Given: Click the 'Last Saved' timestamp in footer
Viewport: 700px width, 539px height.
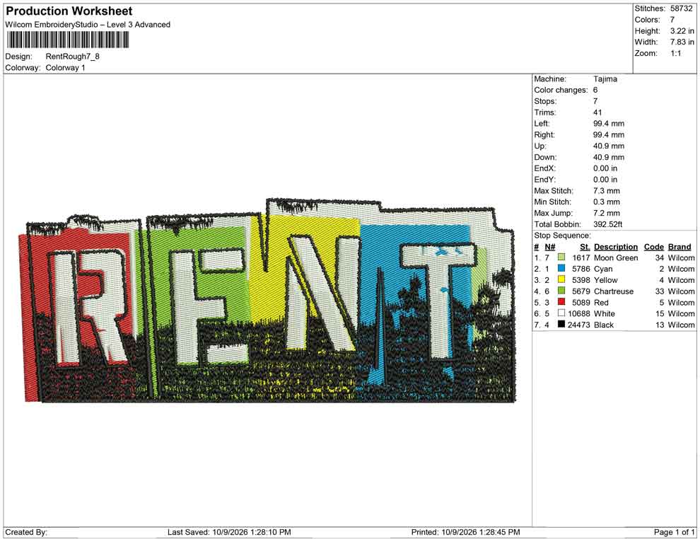Looking at the screenshot, I should point(229,532).
